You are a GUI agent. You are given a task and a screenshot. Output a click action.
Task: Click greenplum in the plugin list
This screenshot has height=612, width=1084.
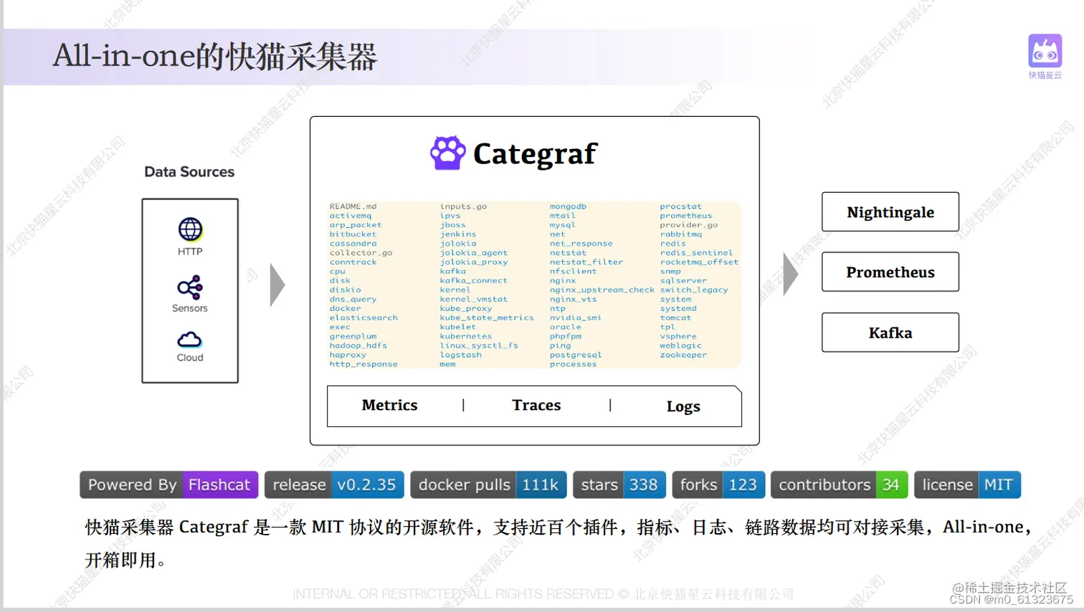coord(353,336)
